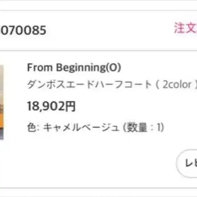The height and width of the screenshot is (197, 197).
Task: Click the (数量 : 1) quantity label
Action: [x=143, y=127]
